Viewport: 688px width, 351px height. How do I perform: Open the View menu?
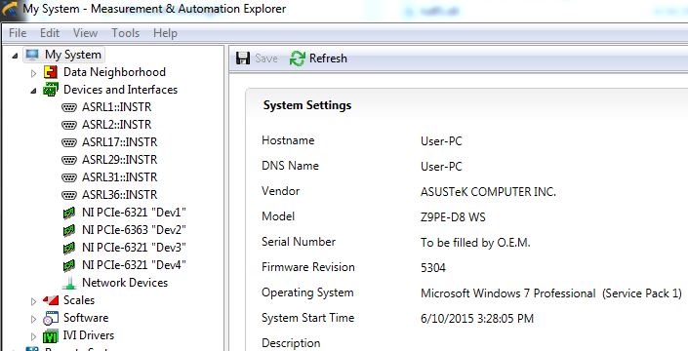[x=85, y=33]
